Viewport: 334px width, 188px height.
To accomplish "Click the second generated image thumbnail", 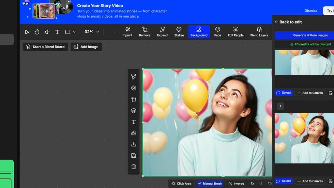I will pyautogui.click(x=304, y=138).
